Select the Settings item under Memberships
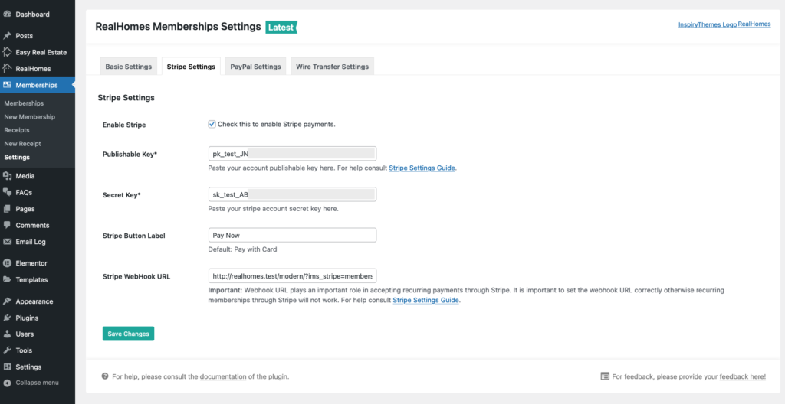Image resolution: width=785 pixels, height=404 pixels. click(17, 157)
